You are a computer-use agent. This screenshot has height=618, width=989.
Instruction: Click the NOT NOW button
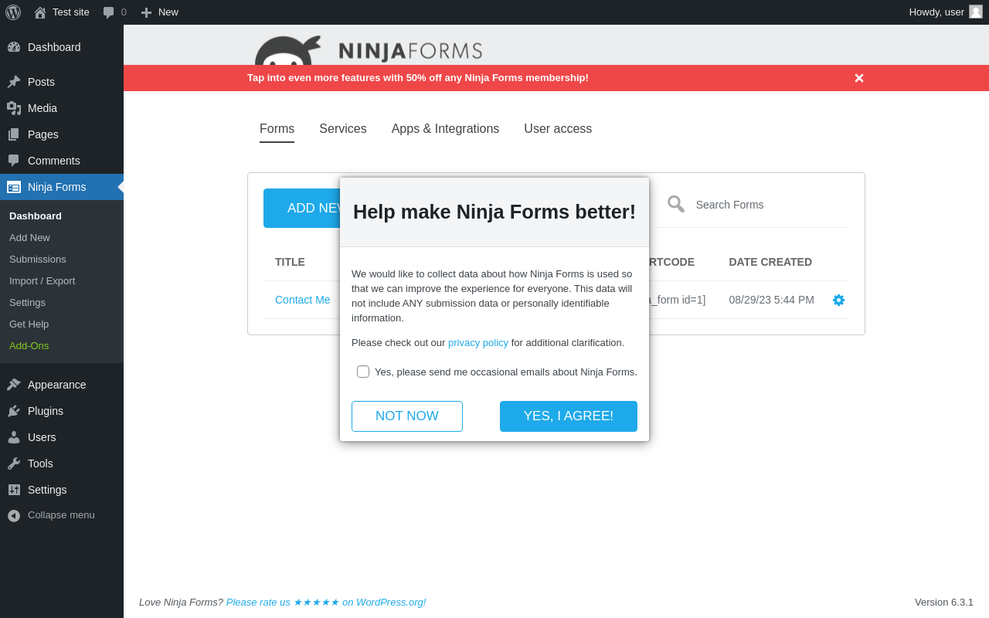point(407,416)
